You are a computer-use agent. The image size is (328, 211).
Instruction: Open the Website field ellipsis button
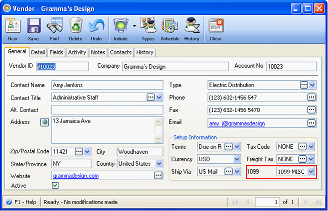point(158,176)
